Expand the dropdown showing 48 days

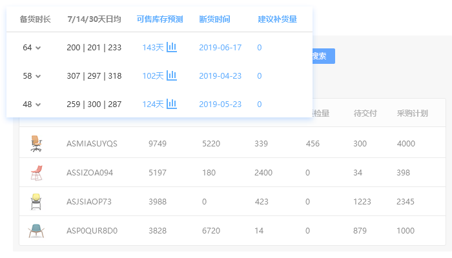tap(32, 104)
